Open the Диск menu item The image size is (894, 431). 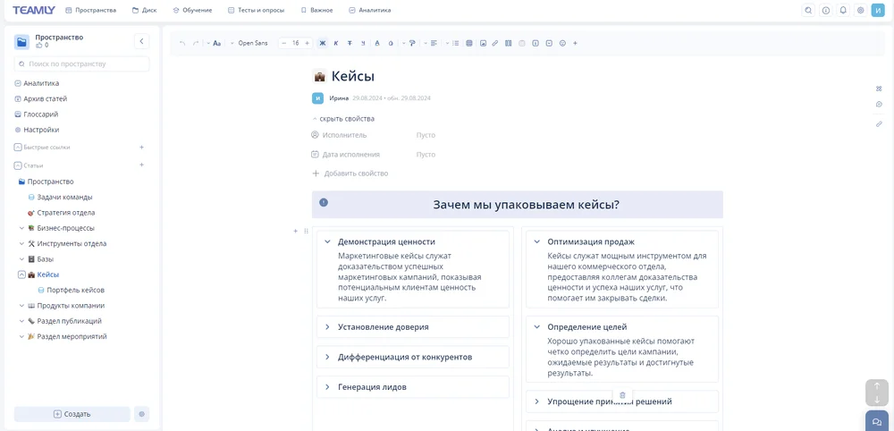point(144,10)
